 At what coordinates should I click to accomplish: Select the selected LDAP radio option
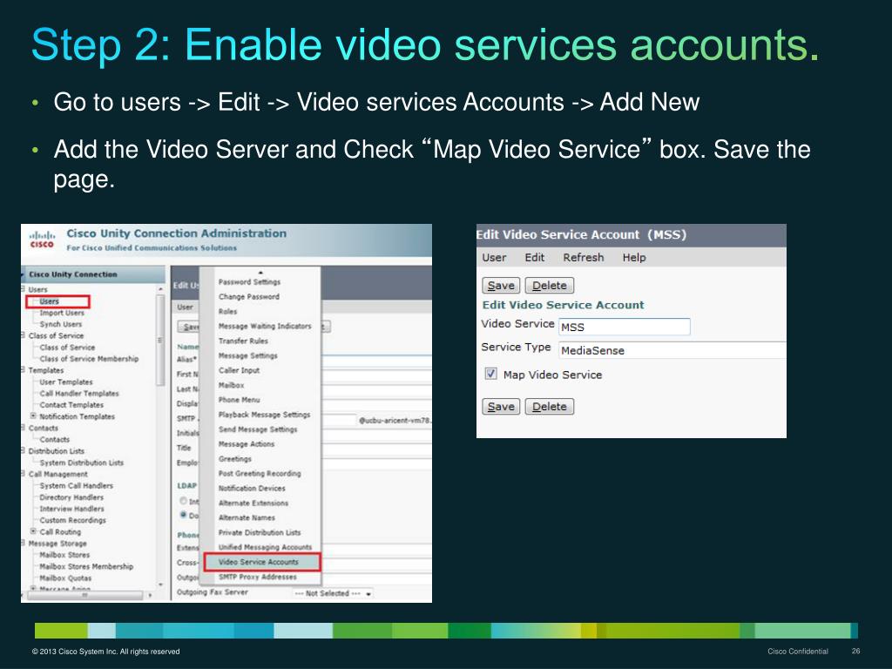coord(183,514)
